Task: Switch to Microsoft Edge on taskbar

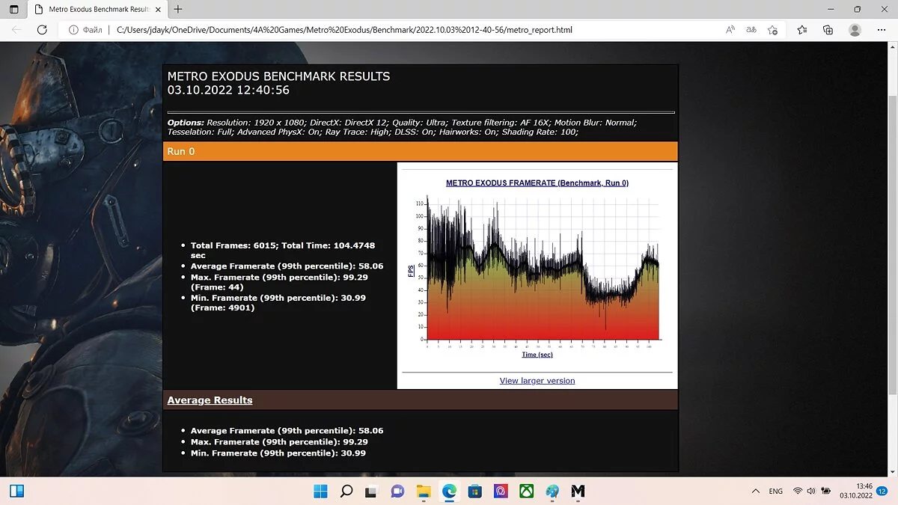Action: click(x=449, y=492)
